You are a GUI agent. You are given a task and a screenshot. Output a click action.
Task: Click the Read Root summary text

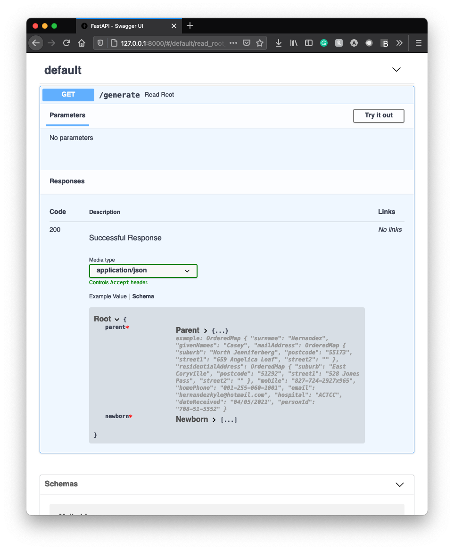coord(159,95)
